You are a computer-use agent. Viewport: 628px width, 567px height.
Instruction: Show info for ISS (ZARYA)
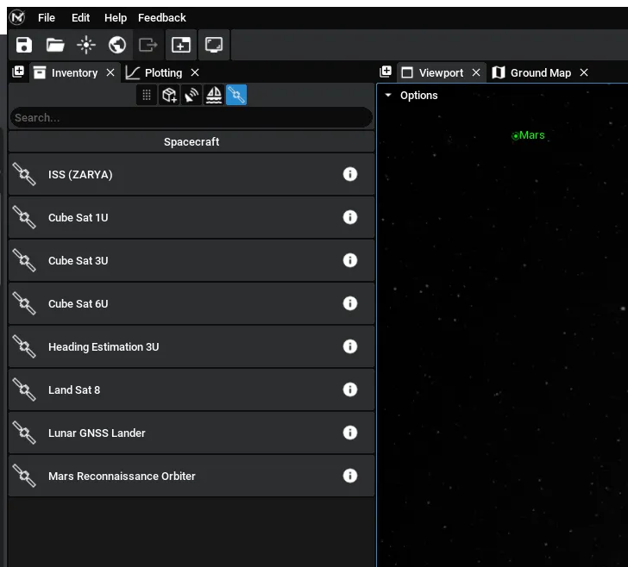pyautogui.click(x=350, y=174)
